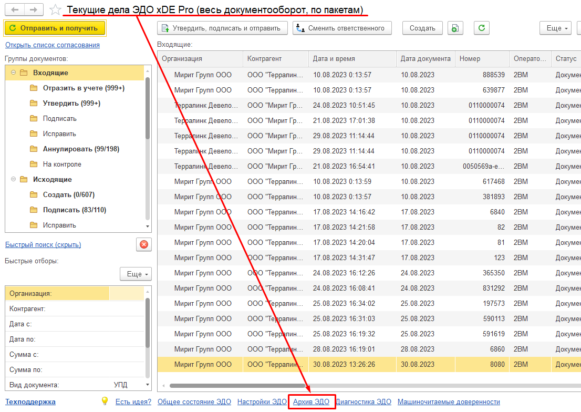581x412 pixels.
Task: Click the Сумма с filter field
Action: [x=75, y=354]
